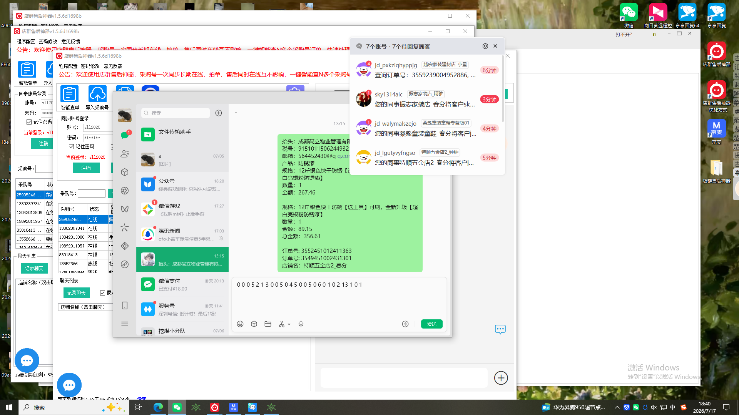Open settings hexagon icon in 待回复顾客 popup
Viewport: 739px width, 415px height.
pos(485,46)
